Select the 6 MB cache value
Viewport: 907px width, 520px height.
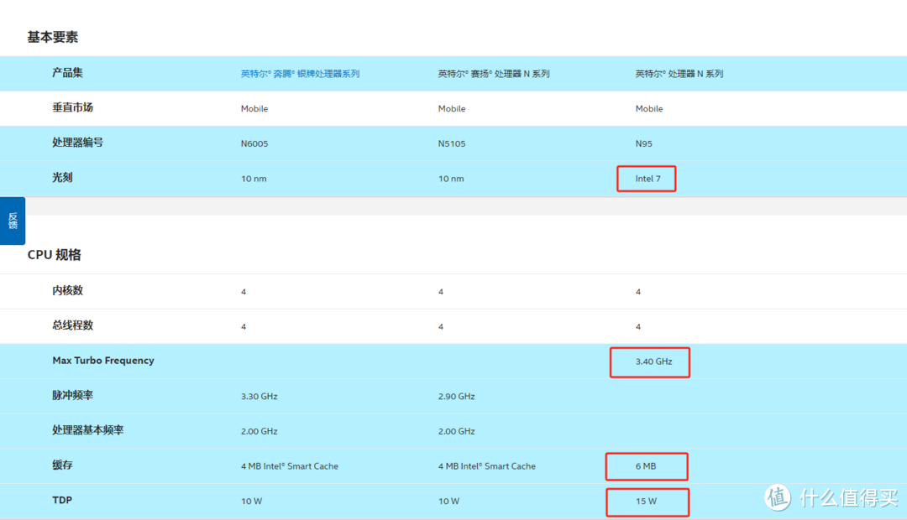click(x=646, y=466)
